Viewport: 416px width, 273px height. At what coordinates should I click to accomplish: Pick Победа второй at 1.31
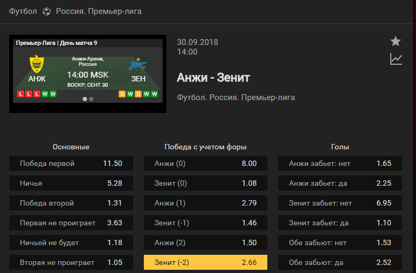coord(71,203)
